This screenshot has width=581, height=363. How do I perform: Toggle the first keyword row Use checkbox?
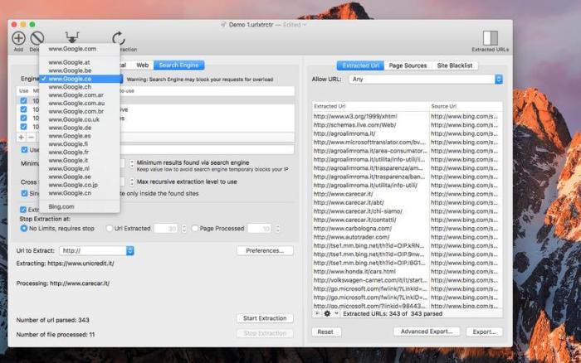click(24, 100)
